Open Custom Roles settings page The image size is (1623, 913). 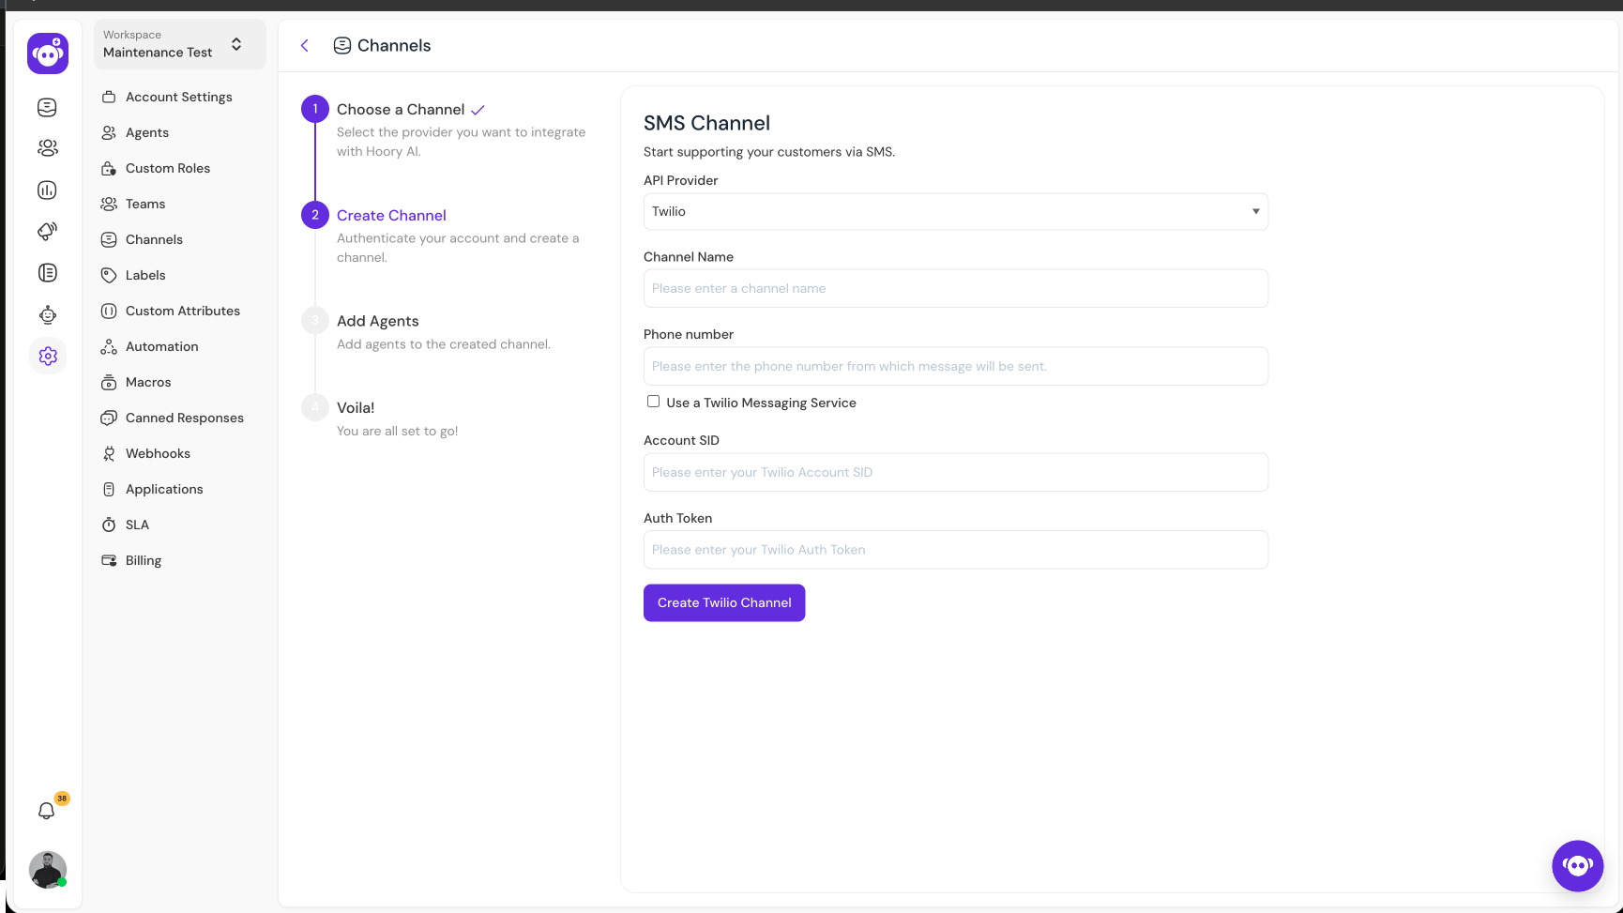(168, 168)
